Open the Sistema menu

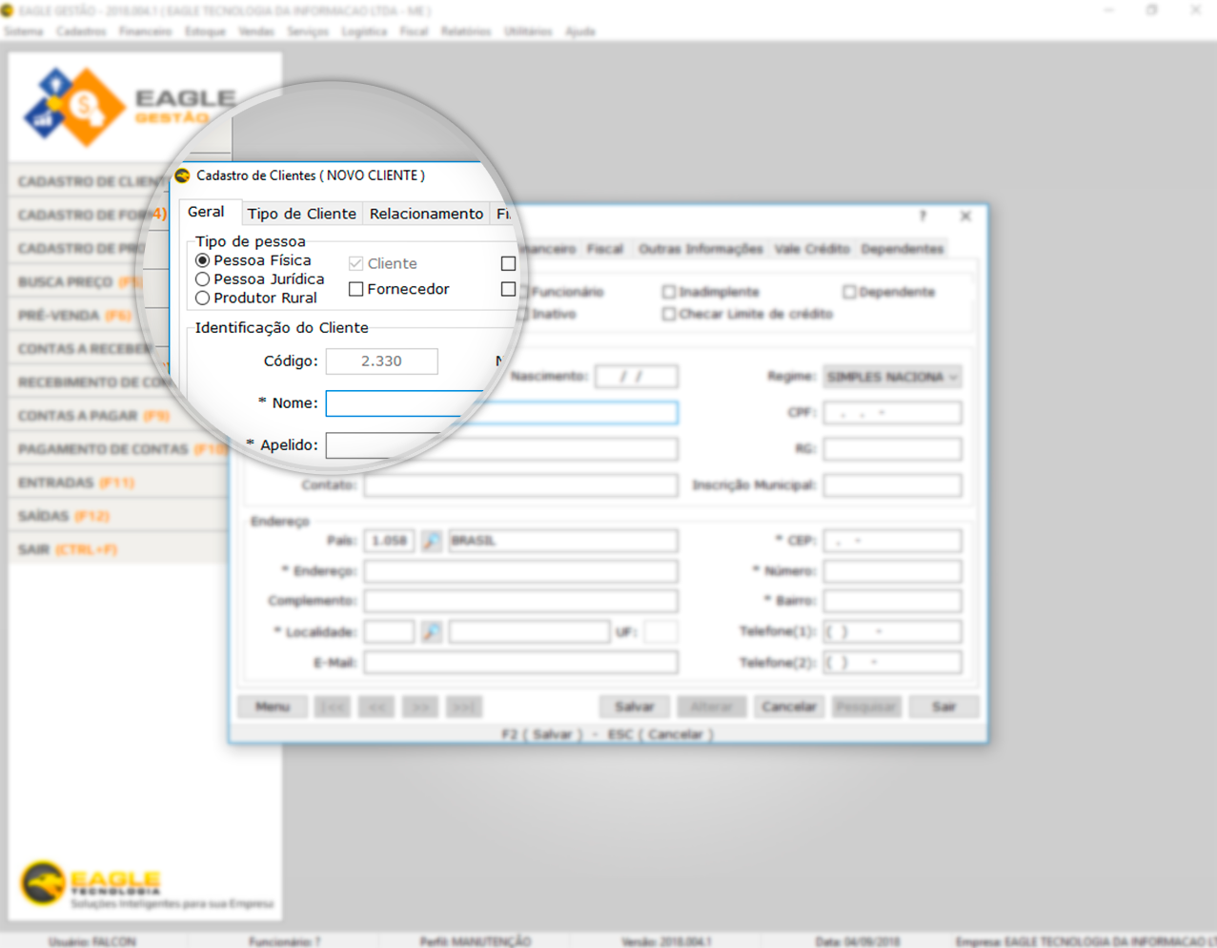(24, 31)
